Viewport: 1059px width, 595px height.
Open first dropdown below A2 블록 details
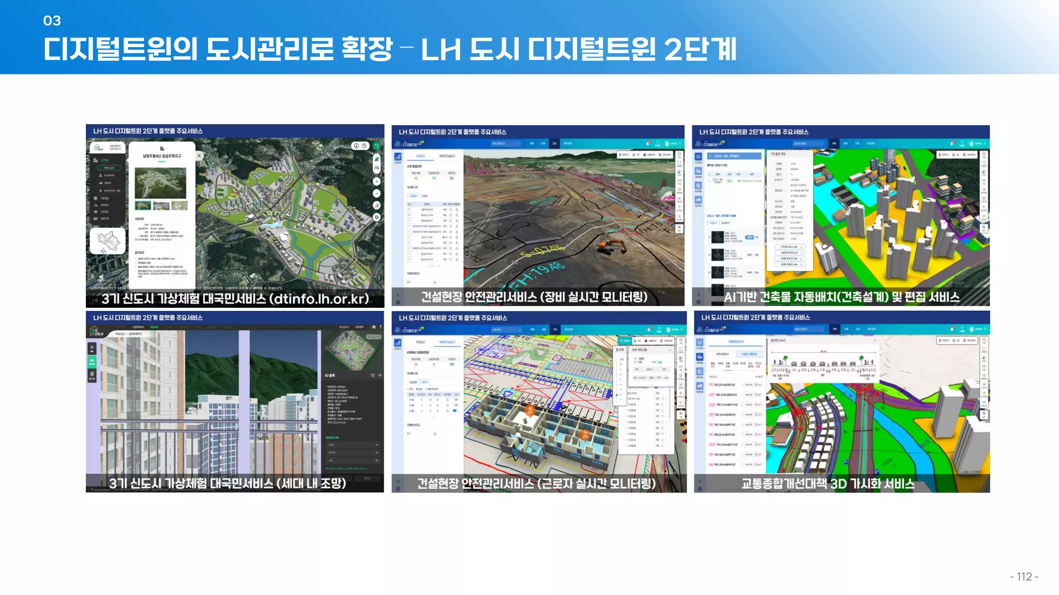[x=353, y=445]
